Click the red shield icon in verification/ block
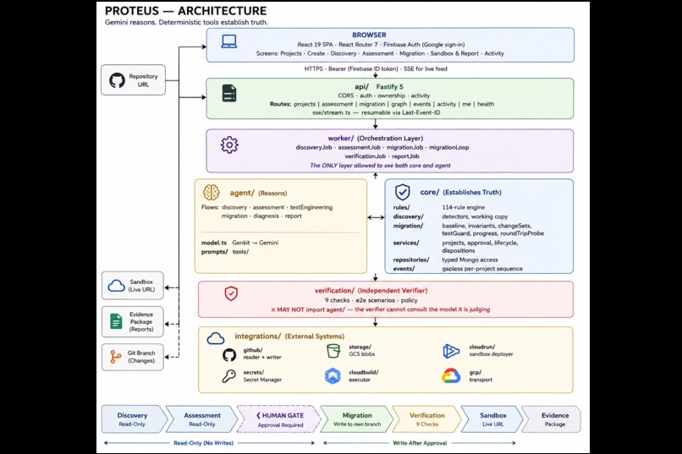The height and width of the screenshot is (454, 682). pos(231,293)
